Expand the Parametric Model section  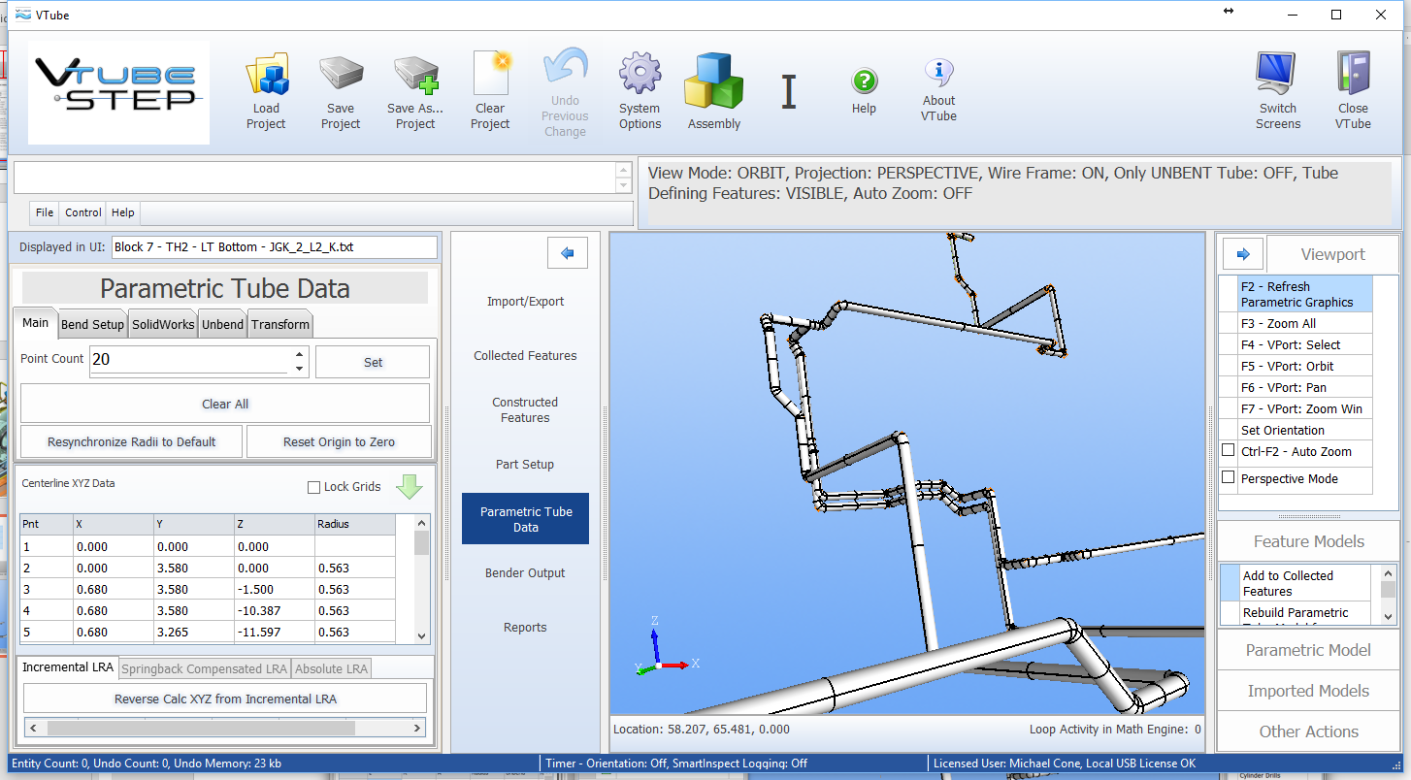(1307, 650)
